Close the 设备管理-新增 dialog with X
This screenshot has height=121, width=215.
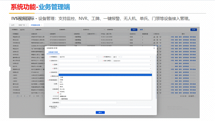154,48
